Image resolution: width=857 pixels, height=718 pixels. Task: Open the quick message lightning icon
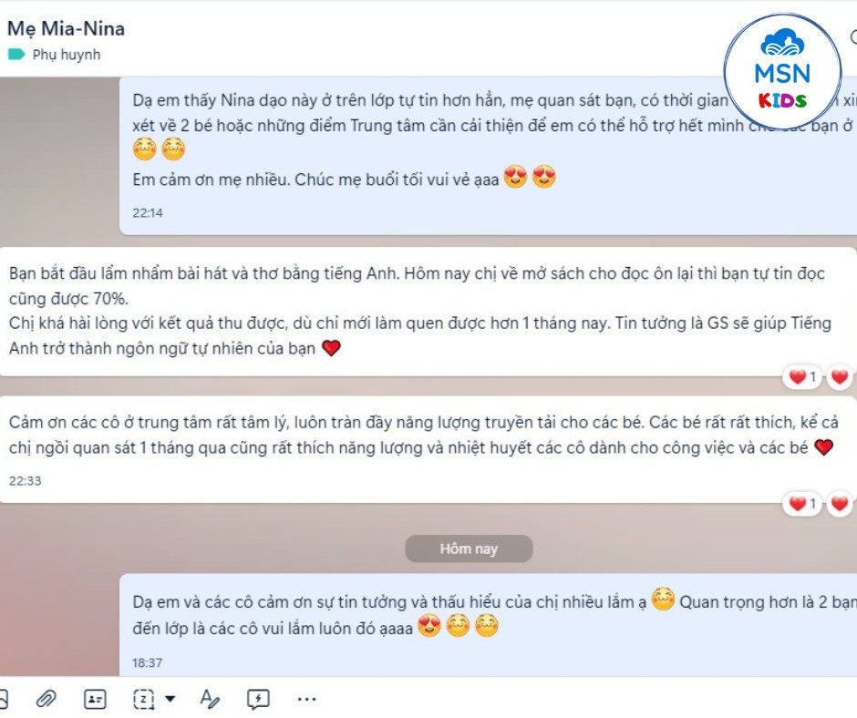tap(258, 699)
